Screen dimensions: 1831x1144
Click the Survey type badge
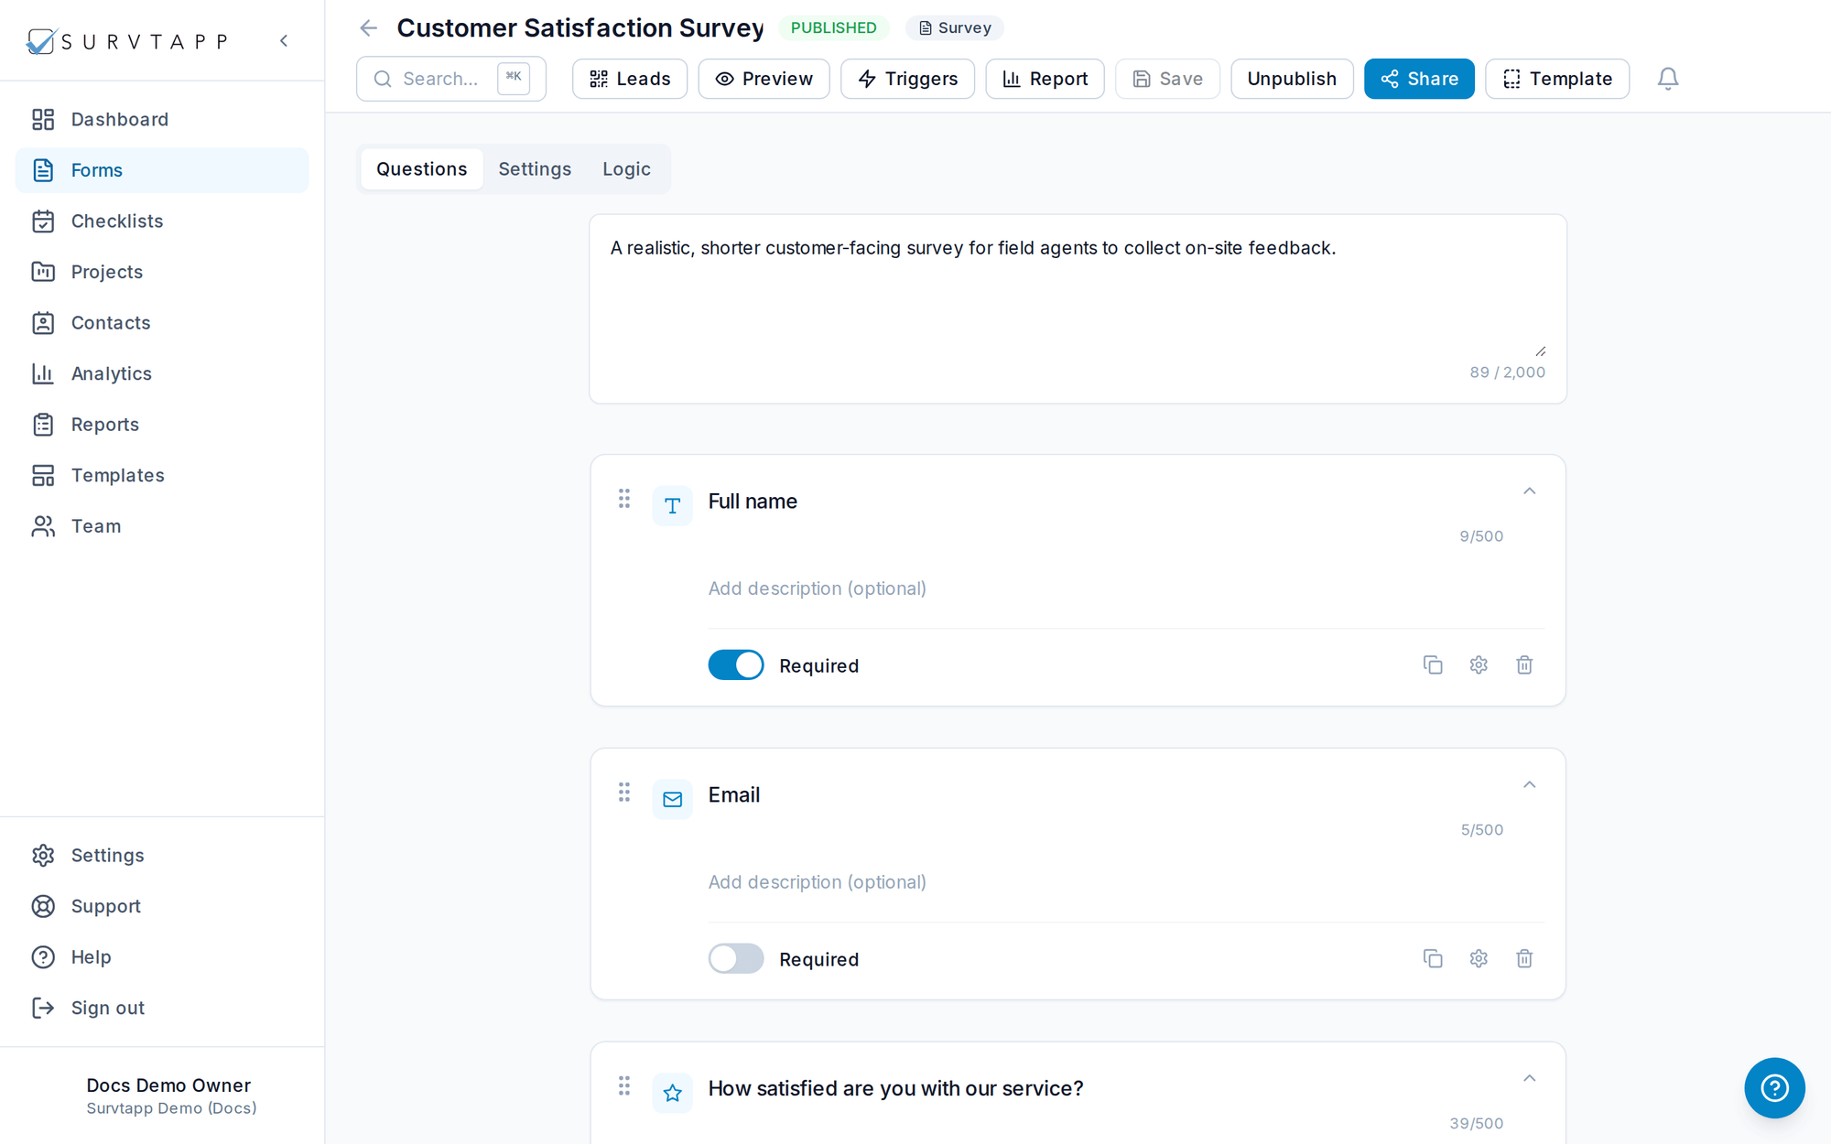coord(955,28)
